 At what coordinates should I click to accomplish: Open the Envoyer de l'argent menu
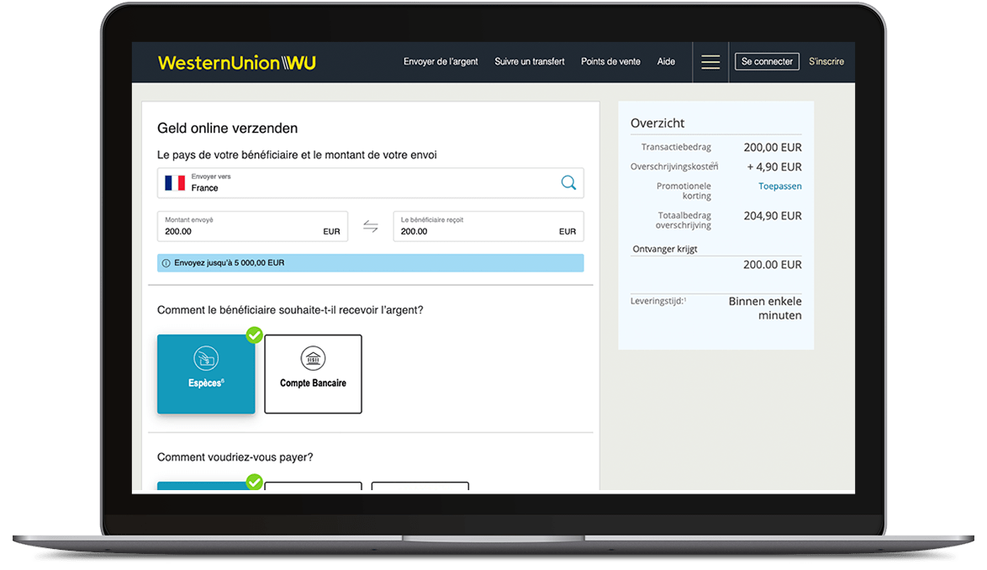point(441,62)
